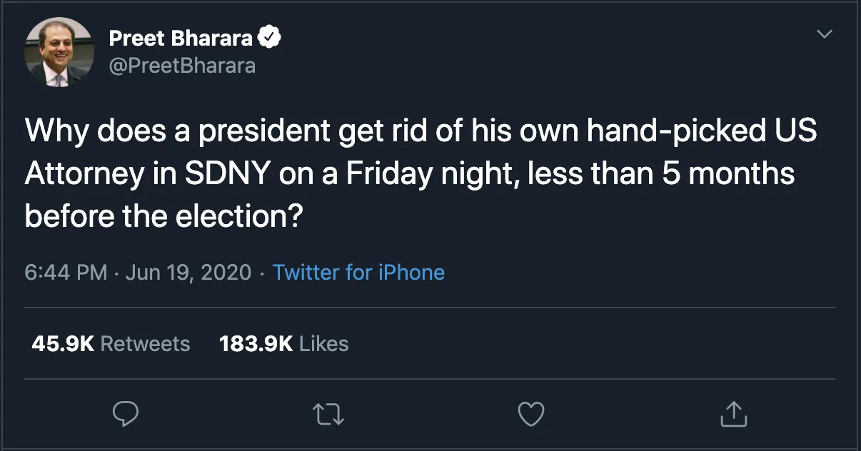
Task: Click the Jun 19, 2020 date
Action: coord(188,272)
